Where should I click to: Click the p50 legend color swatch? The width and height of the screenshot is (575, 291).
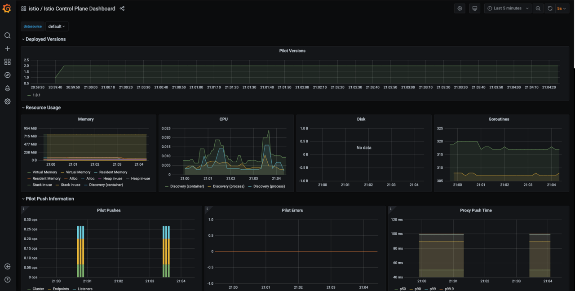(396, 289)
